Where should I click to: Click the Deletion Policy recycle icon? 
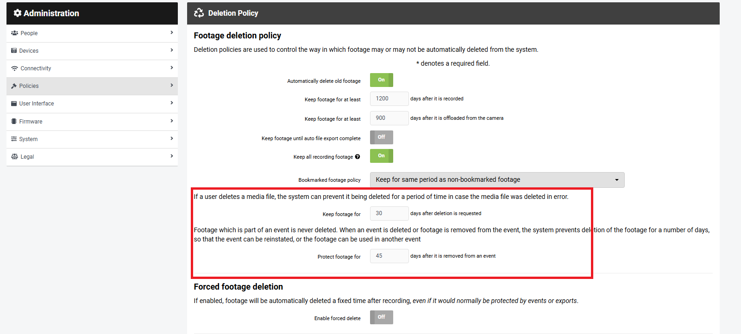tap(199, 13)
